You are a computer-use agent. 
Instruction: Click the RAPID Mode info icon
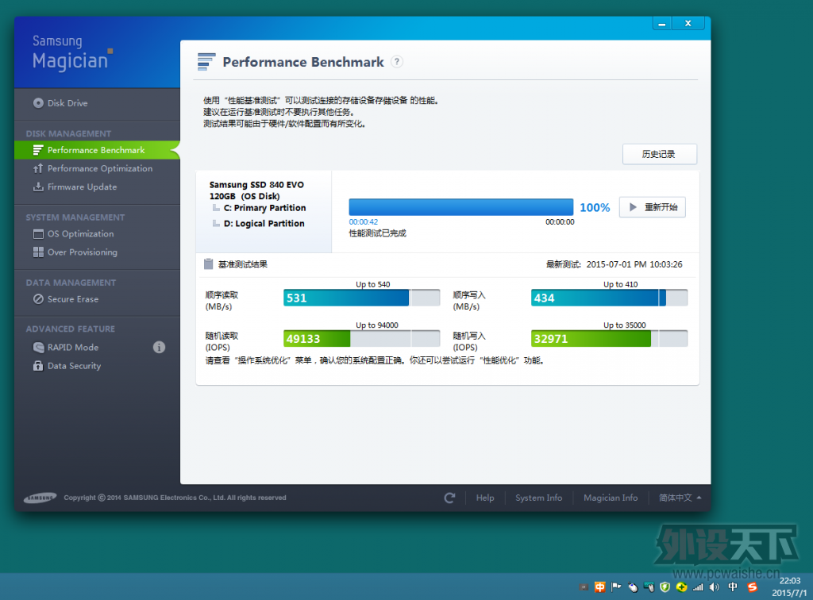coord(159,347)
